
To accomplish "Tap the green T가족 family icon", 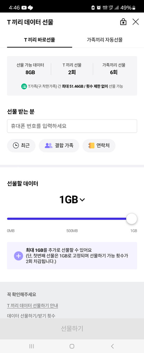I will [x=24, y=86].
